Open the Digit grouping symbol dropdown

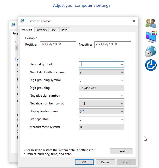click(x=122, y=80)
